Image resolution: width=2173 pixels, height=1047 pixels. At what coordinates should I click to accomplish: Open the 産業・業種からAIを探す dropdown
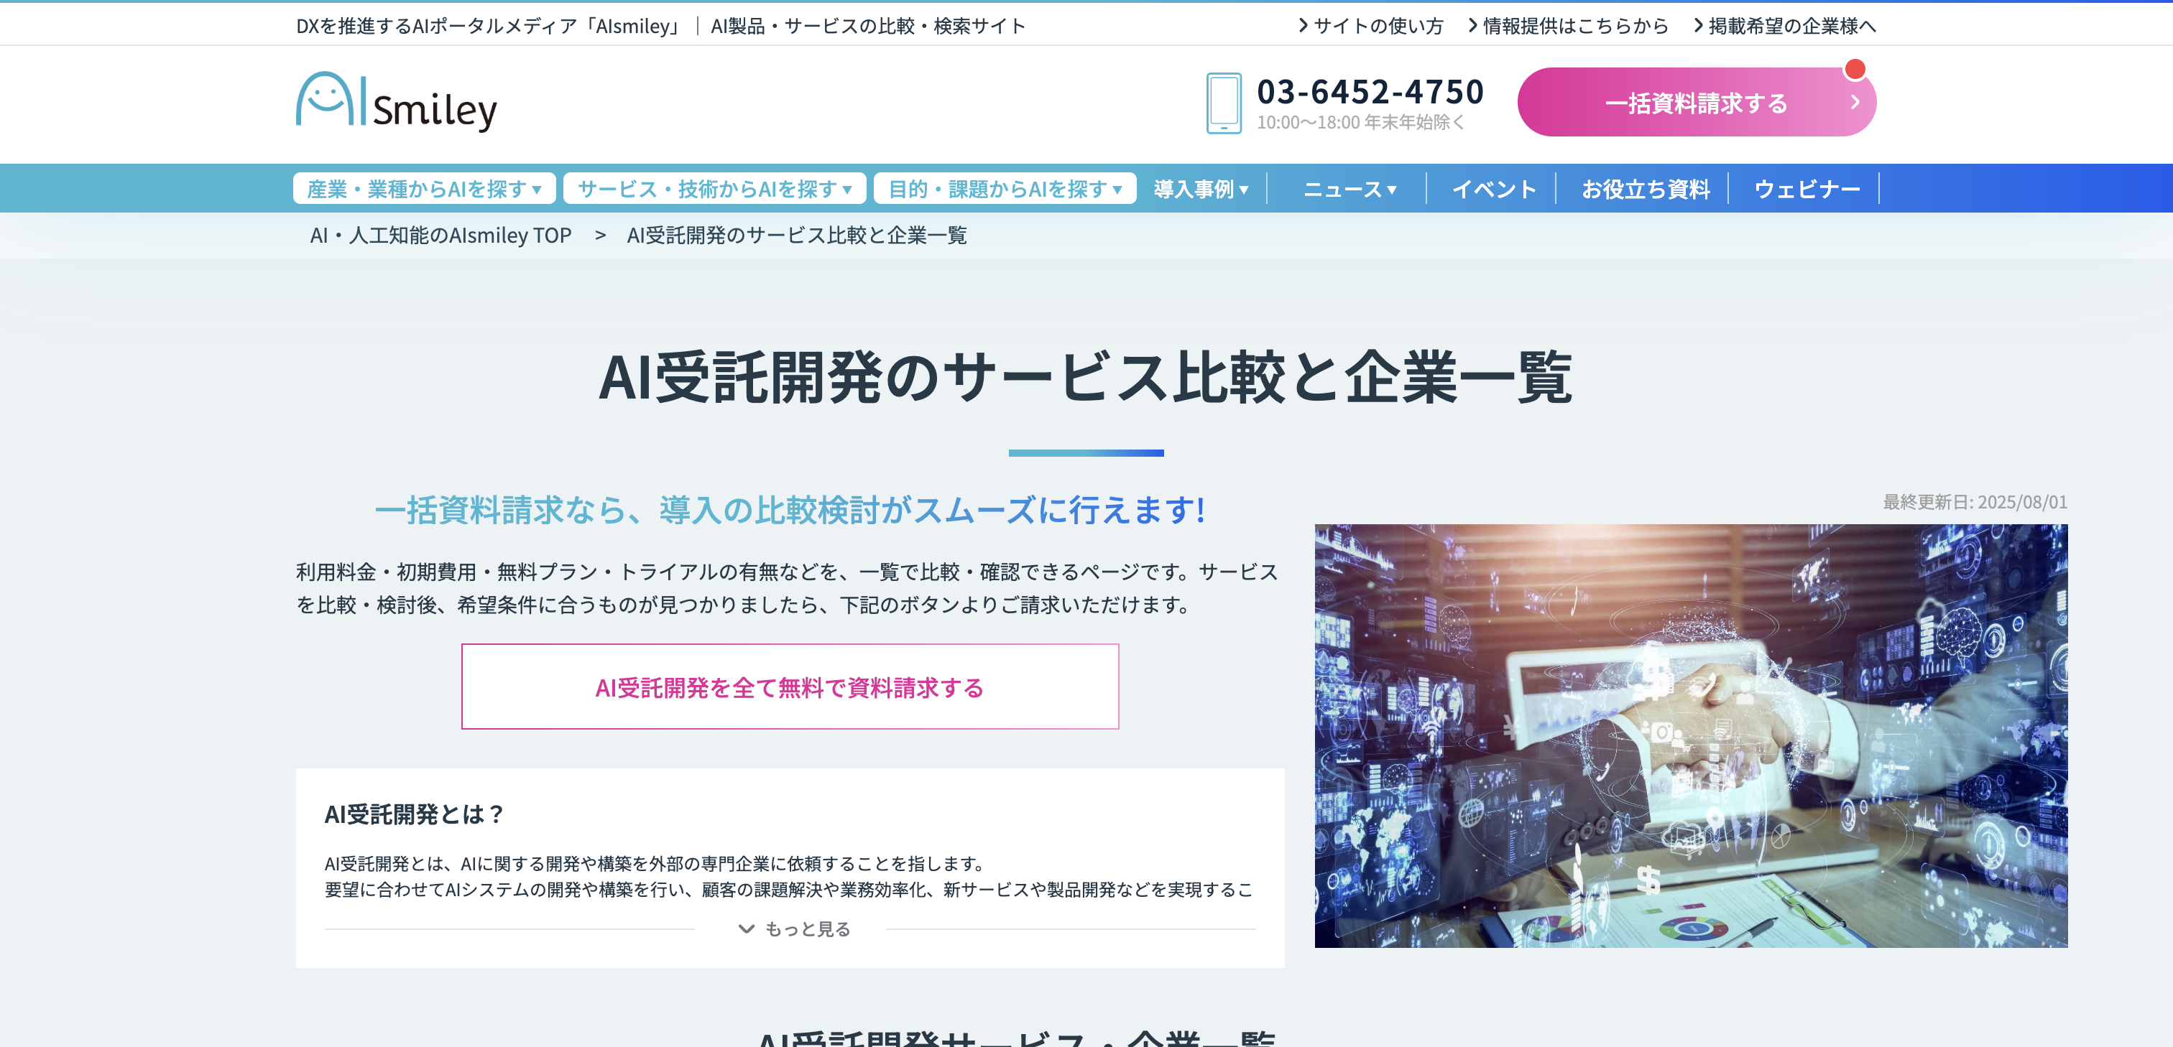[x=423, y=189]
